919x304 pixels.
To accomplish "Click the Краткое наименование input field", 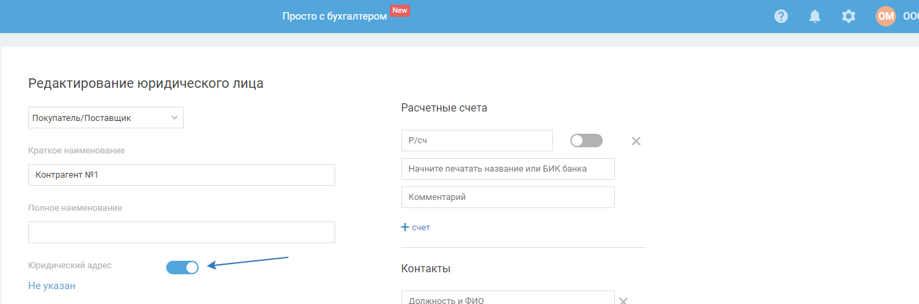I will click(x=182, y=175).
